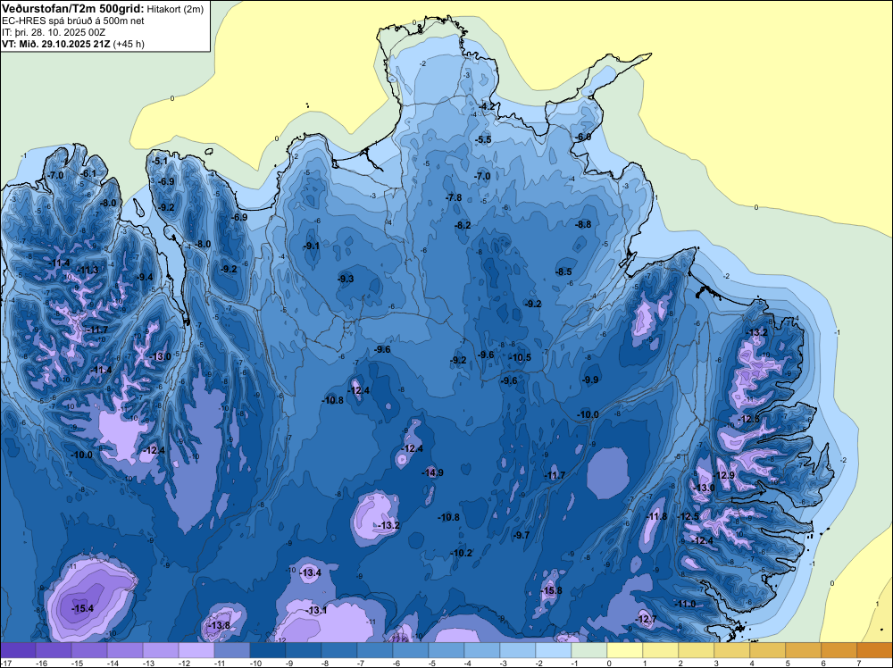Image resolution: width=893 pixels, height=668 pixels.
Task: Click the -16 purple legend color swatch
Action: tap(54, 650)
